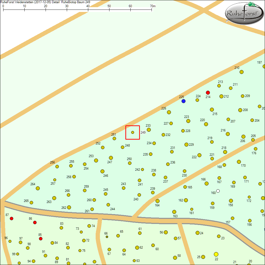Click the bright yellow tree marker 22
Image resolution: width=265 pixels, height=265 pixels.
click(x=216, y=254)
